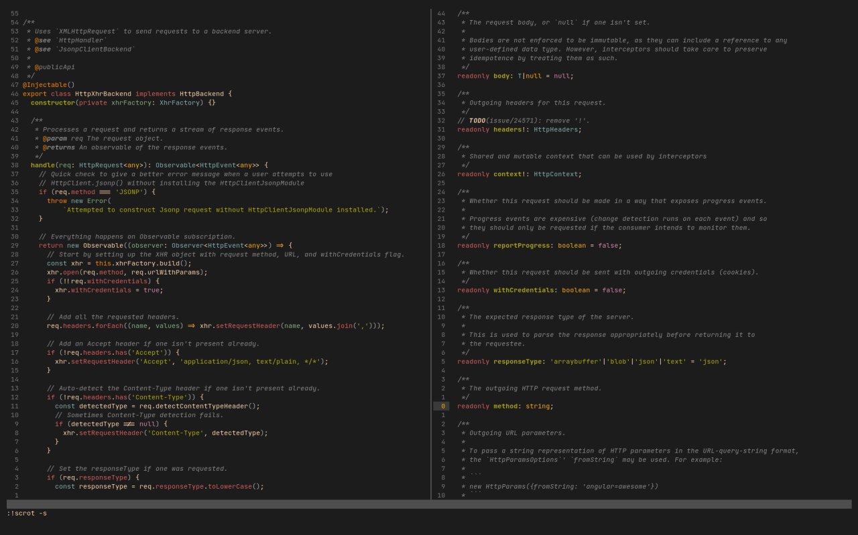Click the ':!scrot -s' command line

[27, 514]
